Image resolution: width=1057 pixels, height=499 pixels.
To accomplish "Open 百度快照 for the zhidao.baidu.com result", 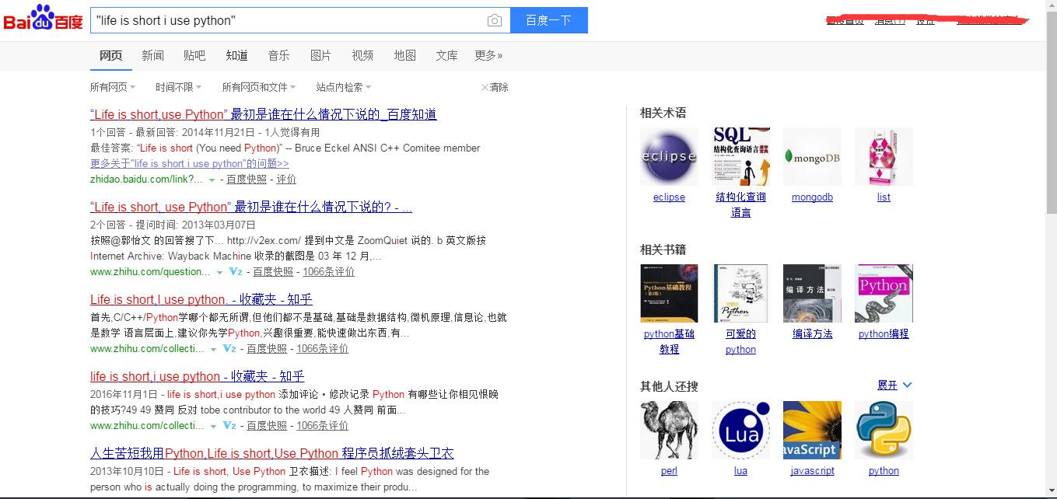I will (x=247, y=179).
